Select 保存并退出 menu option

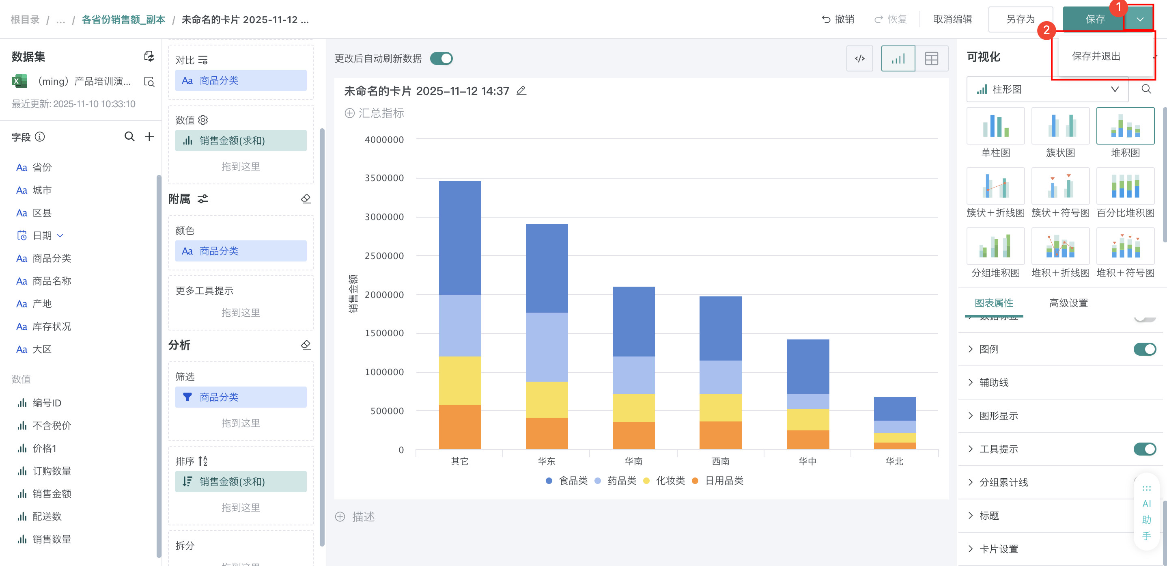coord(1096,56)
